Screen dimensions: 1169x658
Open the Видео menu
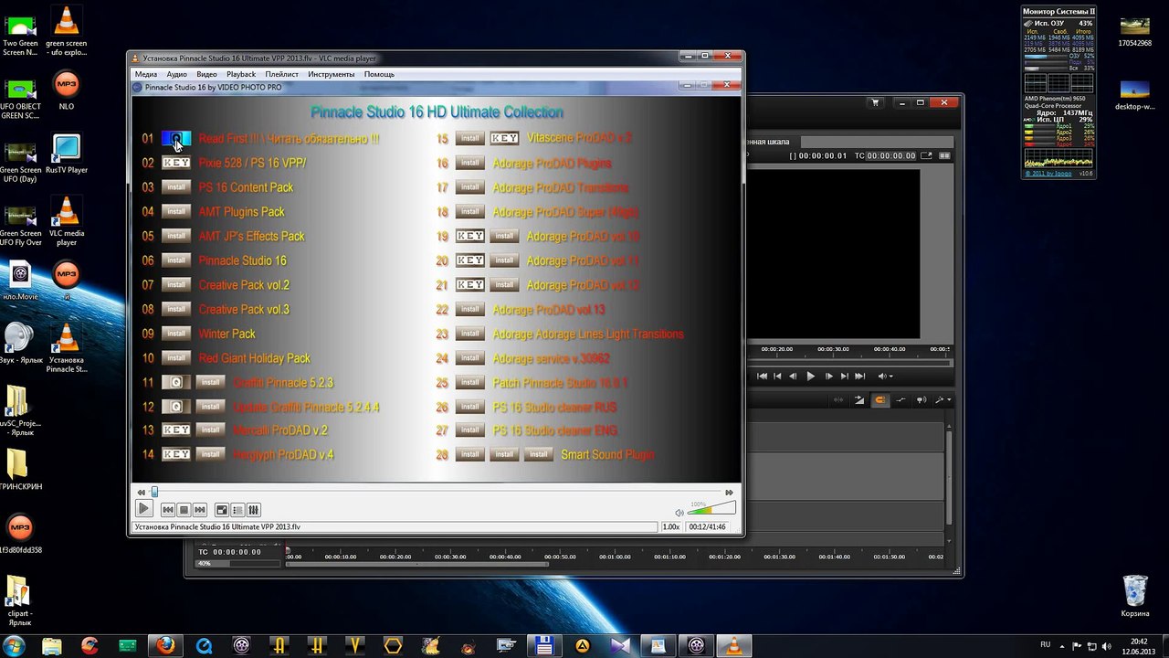point(206,74)
